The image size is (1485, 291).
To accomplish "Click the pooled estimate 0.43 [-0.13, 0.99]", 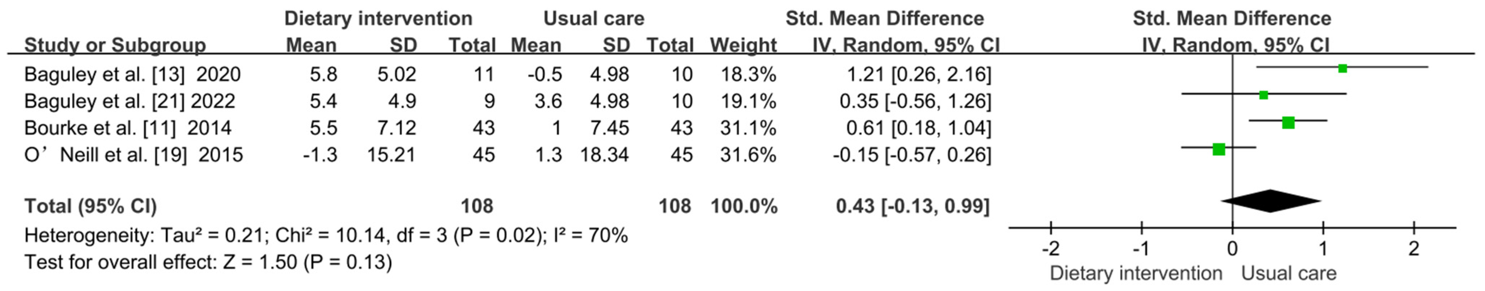I will click(x=913, y=206).
